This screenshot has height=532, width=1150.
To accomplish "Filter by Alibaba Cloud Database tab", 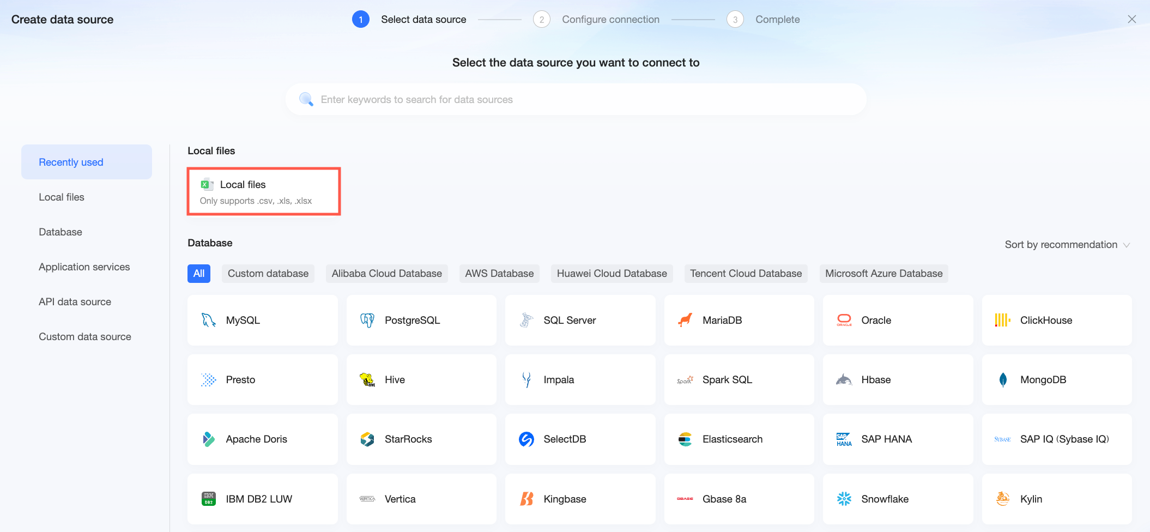I will 386,274.
